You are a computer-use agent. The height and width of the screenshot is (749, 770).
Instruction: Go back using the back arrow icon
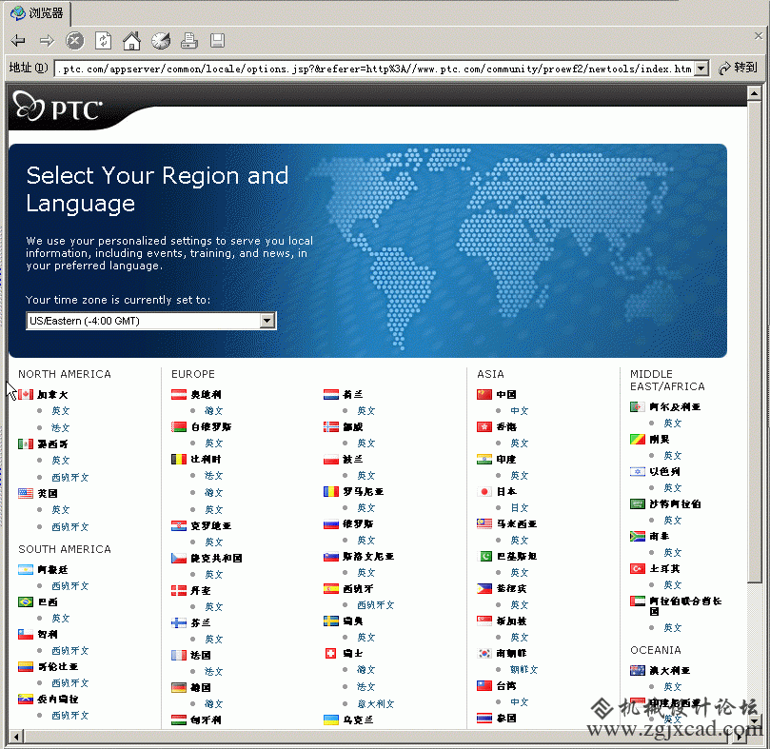pyautogui.click(x=18, y=41)
